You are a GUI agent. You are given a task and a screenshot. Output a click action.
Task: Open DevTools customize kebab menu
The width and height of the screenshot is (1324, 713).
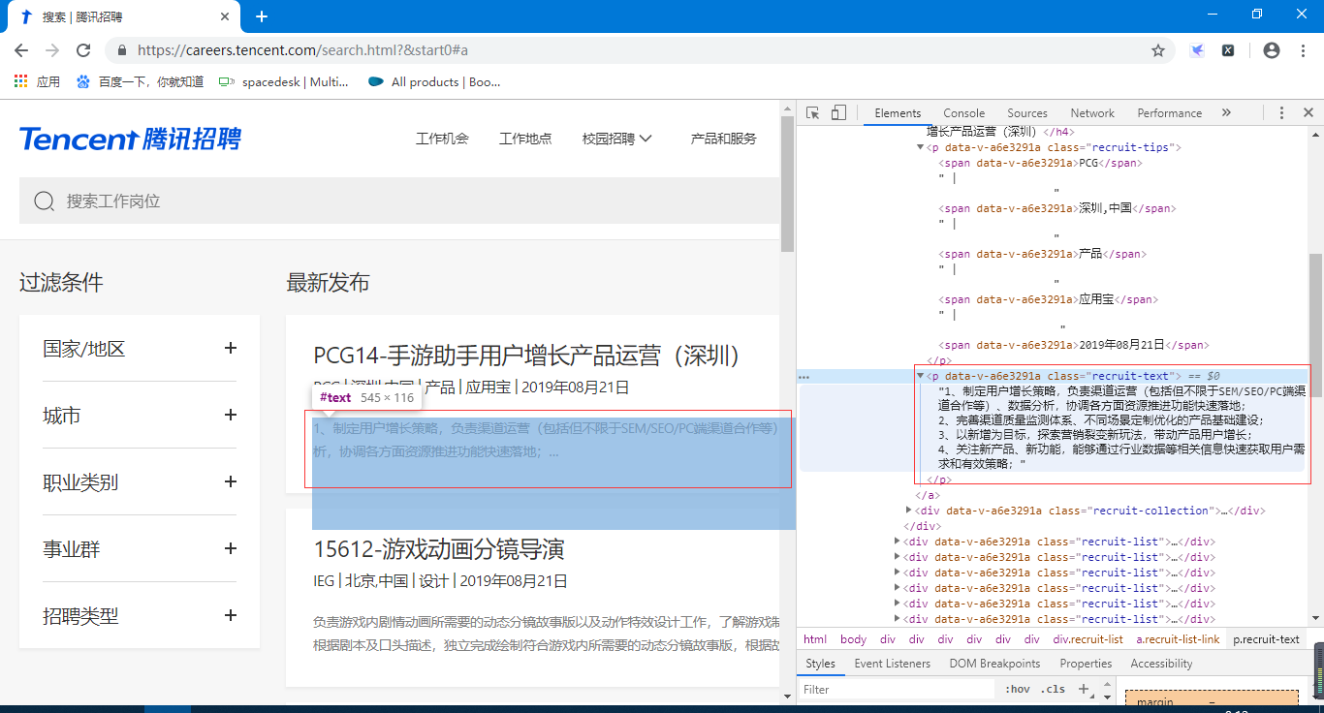1281,112
